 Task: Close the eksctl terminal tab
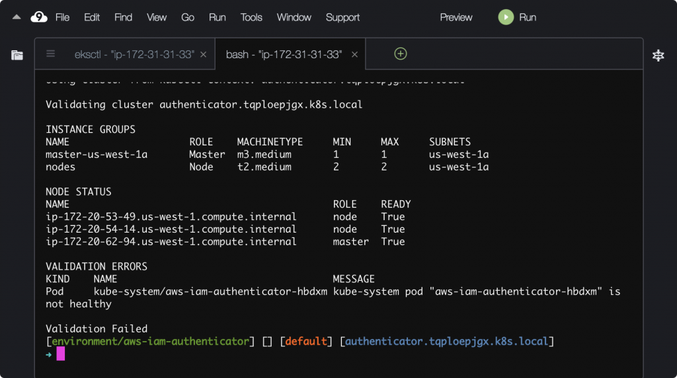pos(203,55)
